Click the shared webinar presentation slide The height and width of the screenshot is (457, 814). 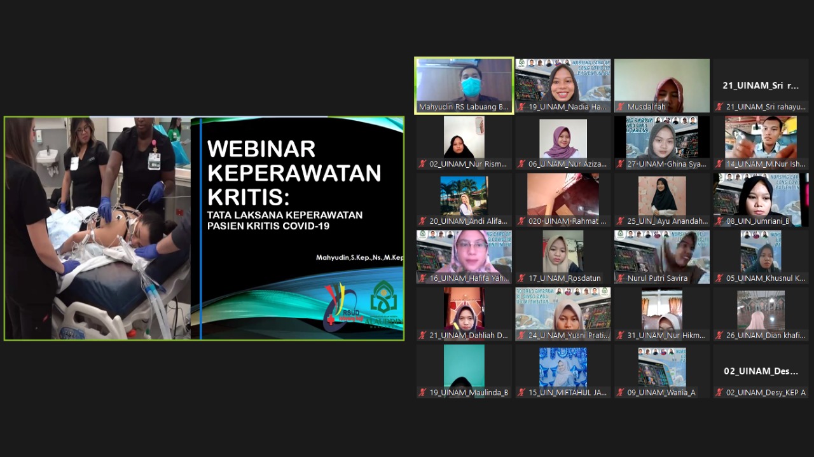[203, 228]
